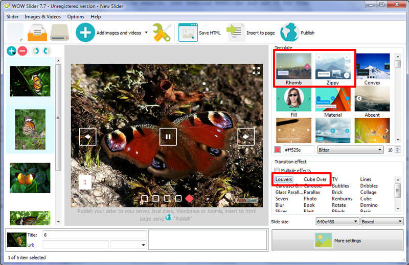Open the Options menu
Image resolution: width=409 pixels, height=265 pixels.
tap(76, 17)
